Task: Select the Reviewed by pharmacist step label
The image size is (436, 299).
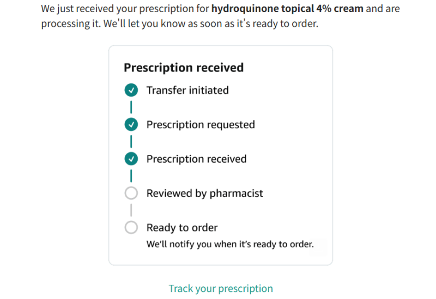Action: pos(204,193)
